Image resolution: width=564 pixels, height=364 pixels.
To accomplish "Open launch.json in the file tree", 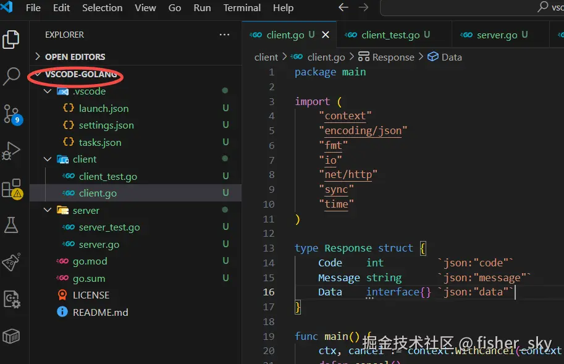I will pyautogui.click(x=103, y=109).
